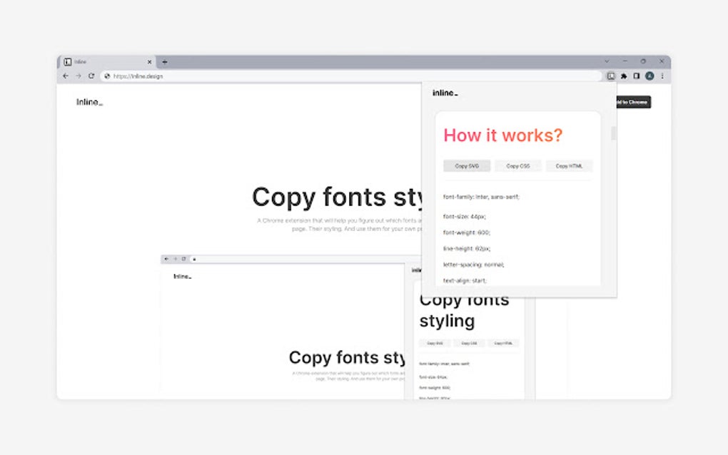Click the browser forward arrow
This screenshot has width=728, height=455.
[x=79, y=76]
